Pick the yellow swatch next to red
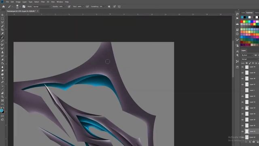 point(244,21)
